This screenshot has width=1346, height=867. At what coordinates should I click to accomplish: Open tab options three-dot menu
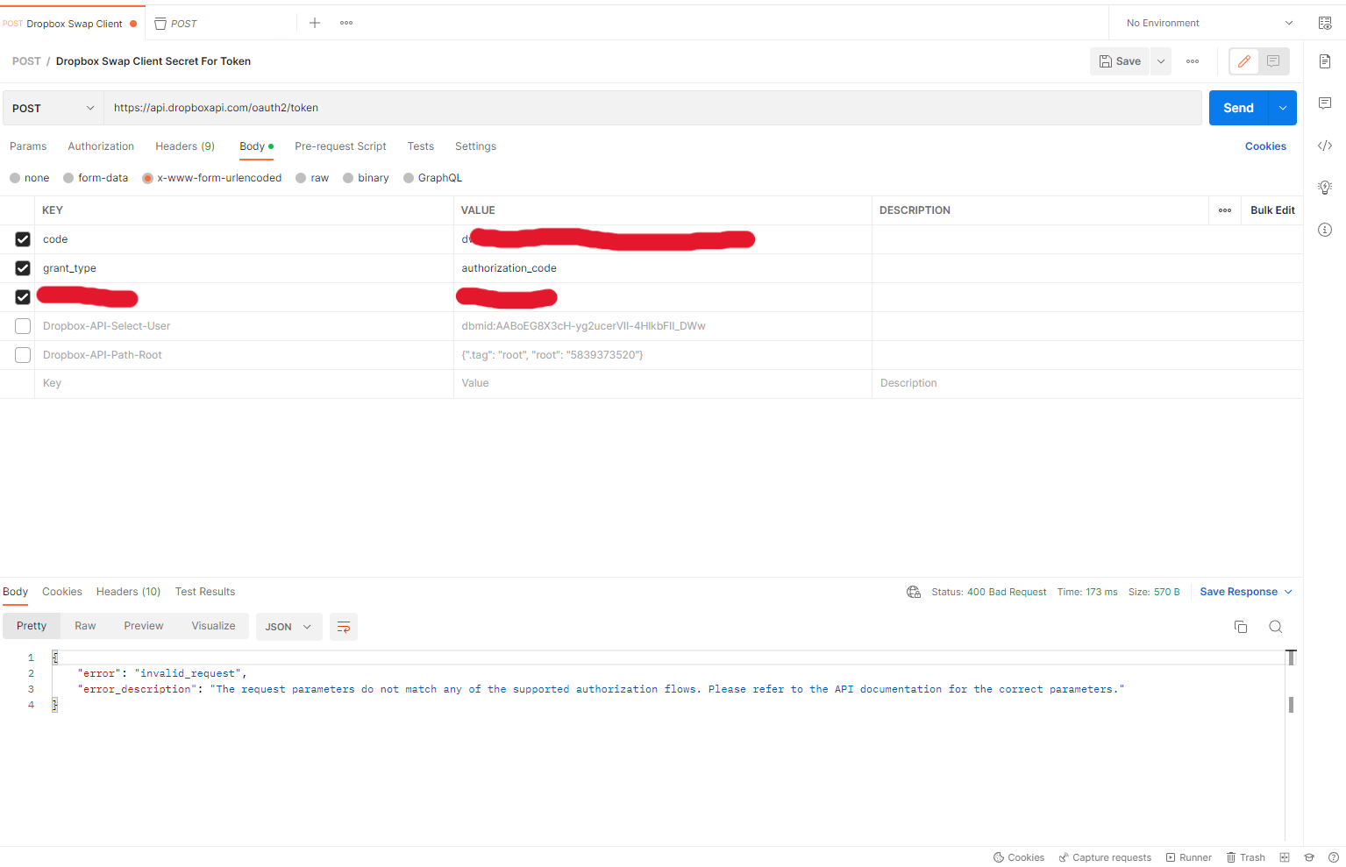[x=346, y=23]
